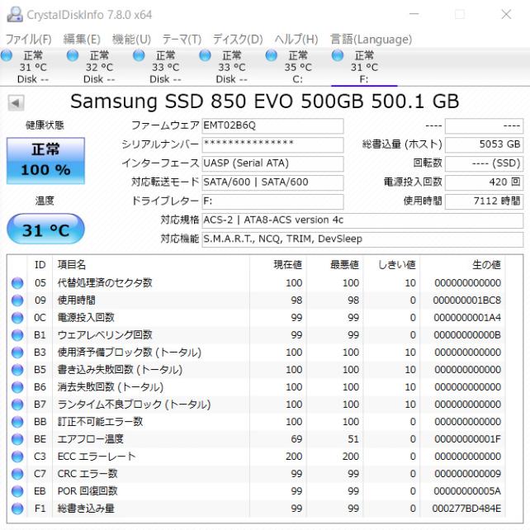Click the 最悪値 column header
The width and height of the screenshot is (530, 530).
pyautogui.click(x=335, y=265)
